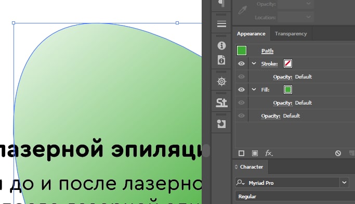Collapse the Fill attribute chevron
The width and height of the screenshot is (355, 204).
coord(254,90)
